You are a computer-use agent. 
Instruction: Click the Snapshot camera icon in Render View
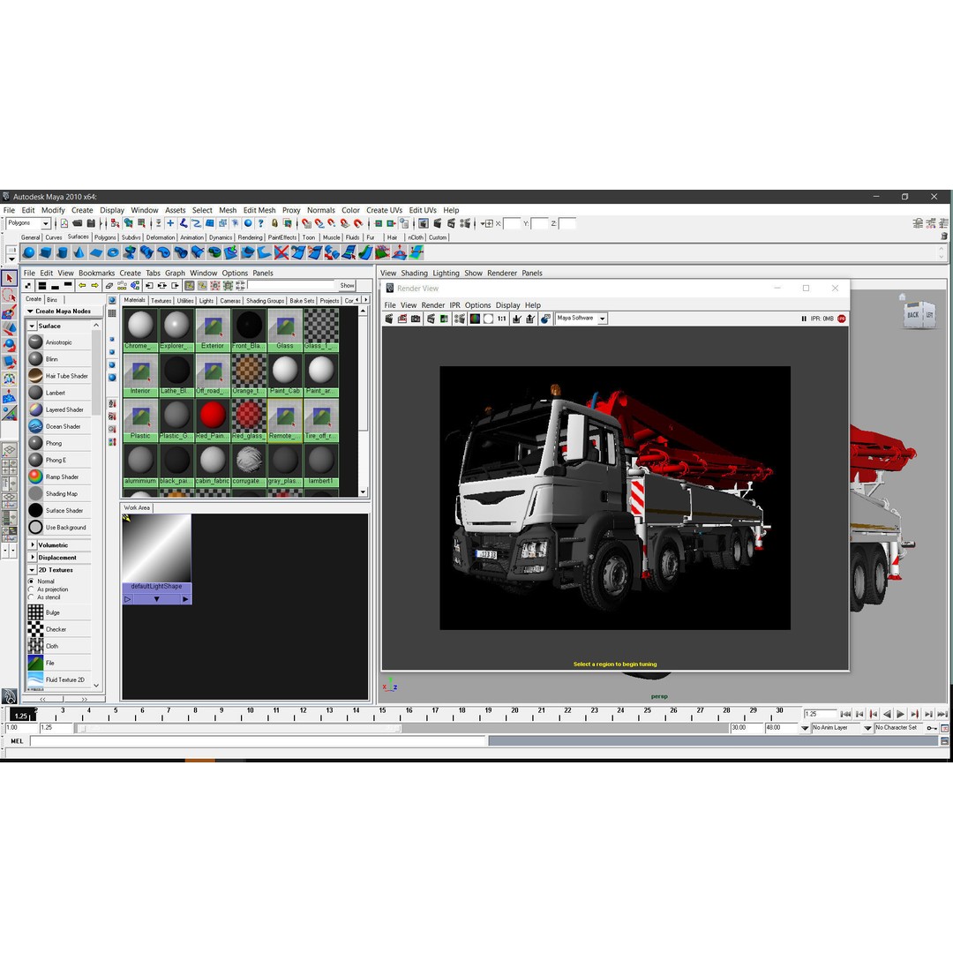click(x=415, y=319)
